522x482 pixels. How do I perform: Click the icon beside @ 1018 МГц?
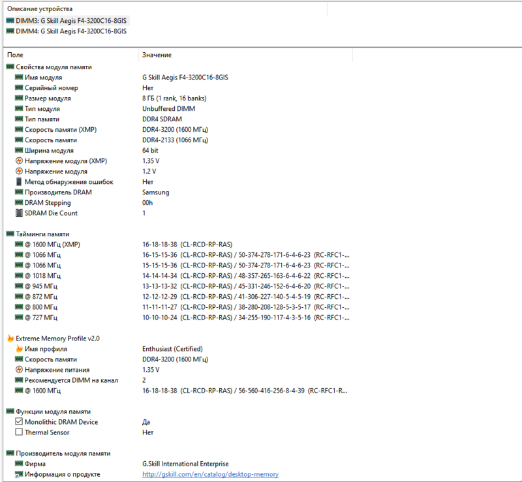tap(19, 276)
